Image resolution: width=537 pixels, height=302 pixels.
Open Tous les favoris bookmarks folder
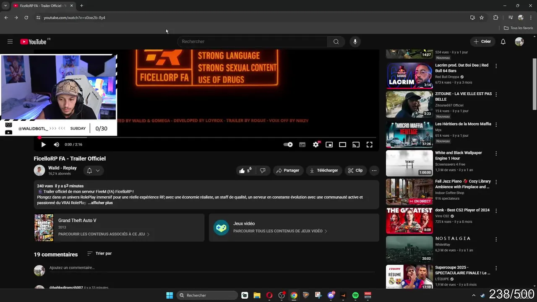pyautogui.click(x=518, y=28)
